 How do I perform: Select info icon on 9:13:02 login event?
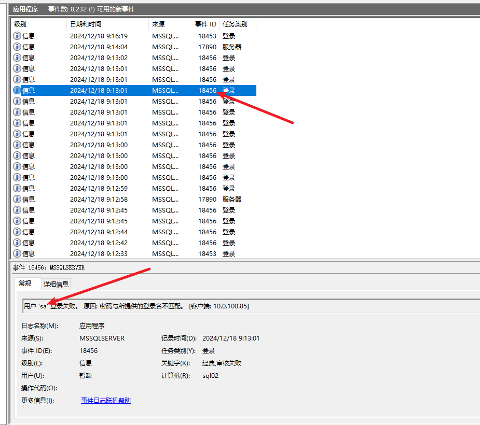(x=17, y=58)
